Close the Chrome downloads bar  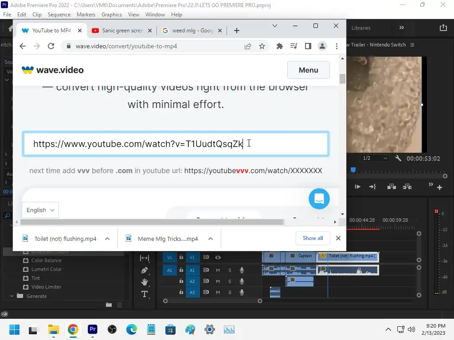coord(338,238)
